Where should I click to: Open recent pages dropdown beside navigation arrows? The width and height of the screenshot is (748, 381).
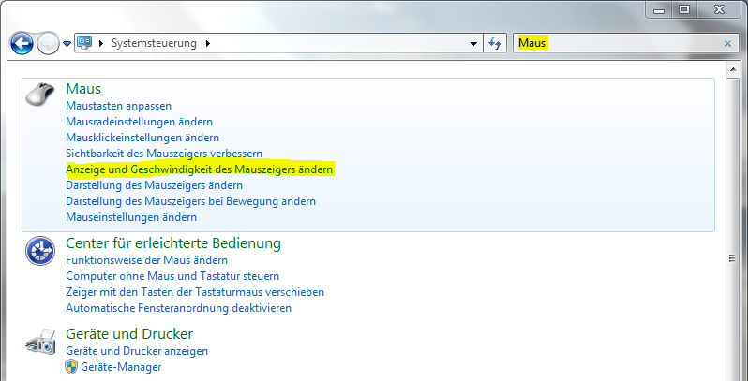[67, 44]
